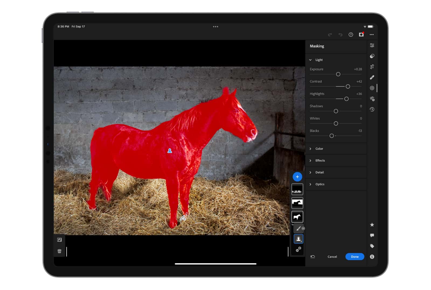This screenshot has height=290, width=431.
Task: Select the Healing brush tool
Action: (x=372, y=78)
